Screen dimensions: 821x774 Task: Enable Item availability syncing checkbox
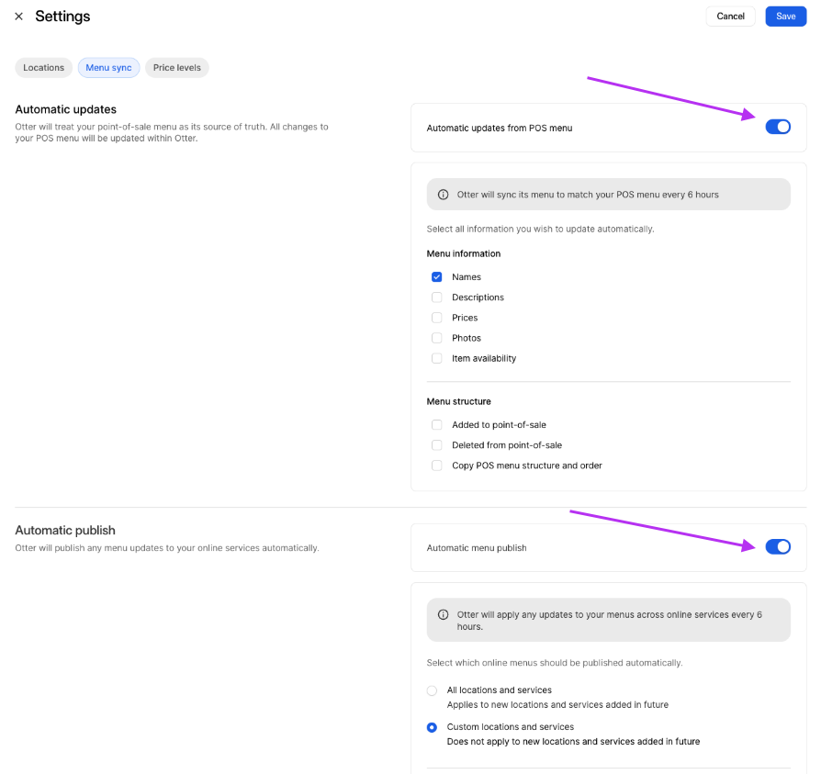tap(437, 358)
